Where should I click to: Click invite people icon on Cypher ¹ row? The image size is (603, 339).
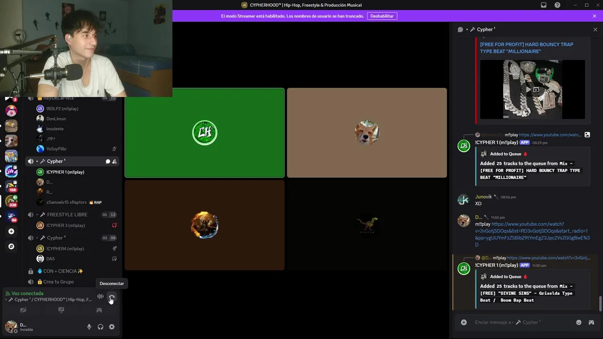114,161
